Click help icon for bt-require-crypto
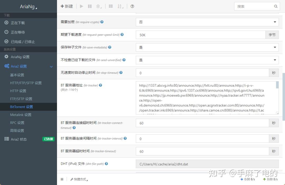This screenshot has height=185, width=285. coord(102,22)
